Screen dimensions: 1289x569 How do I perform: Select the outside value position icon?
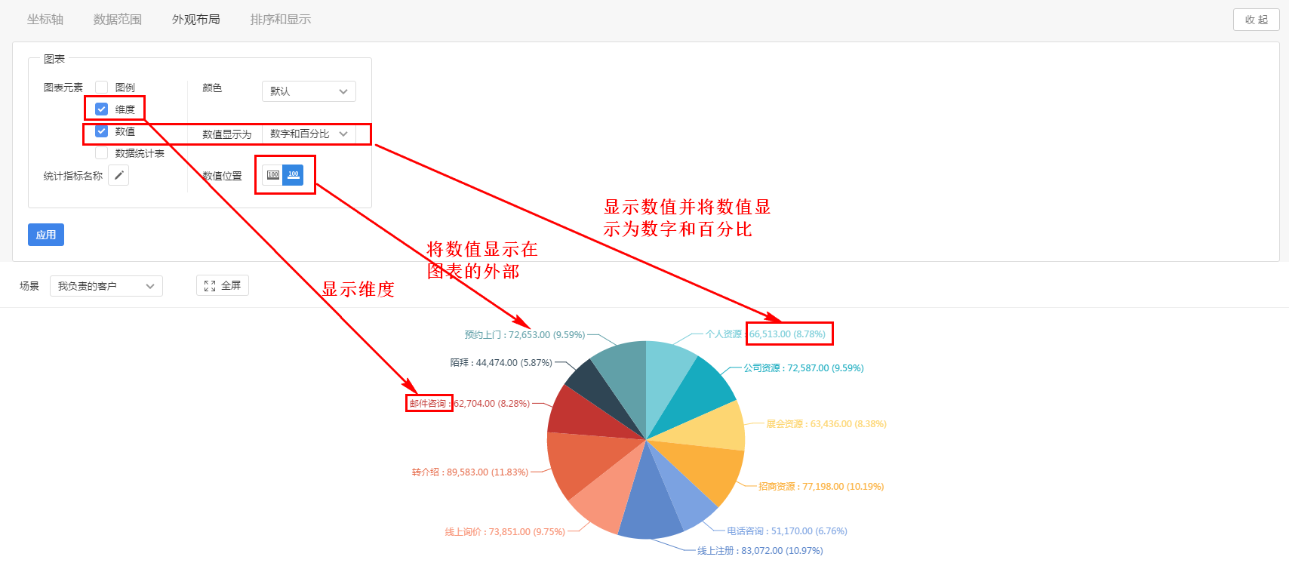click(294, 175)
